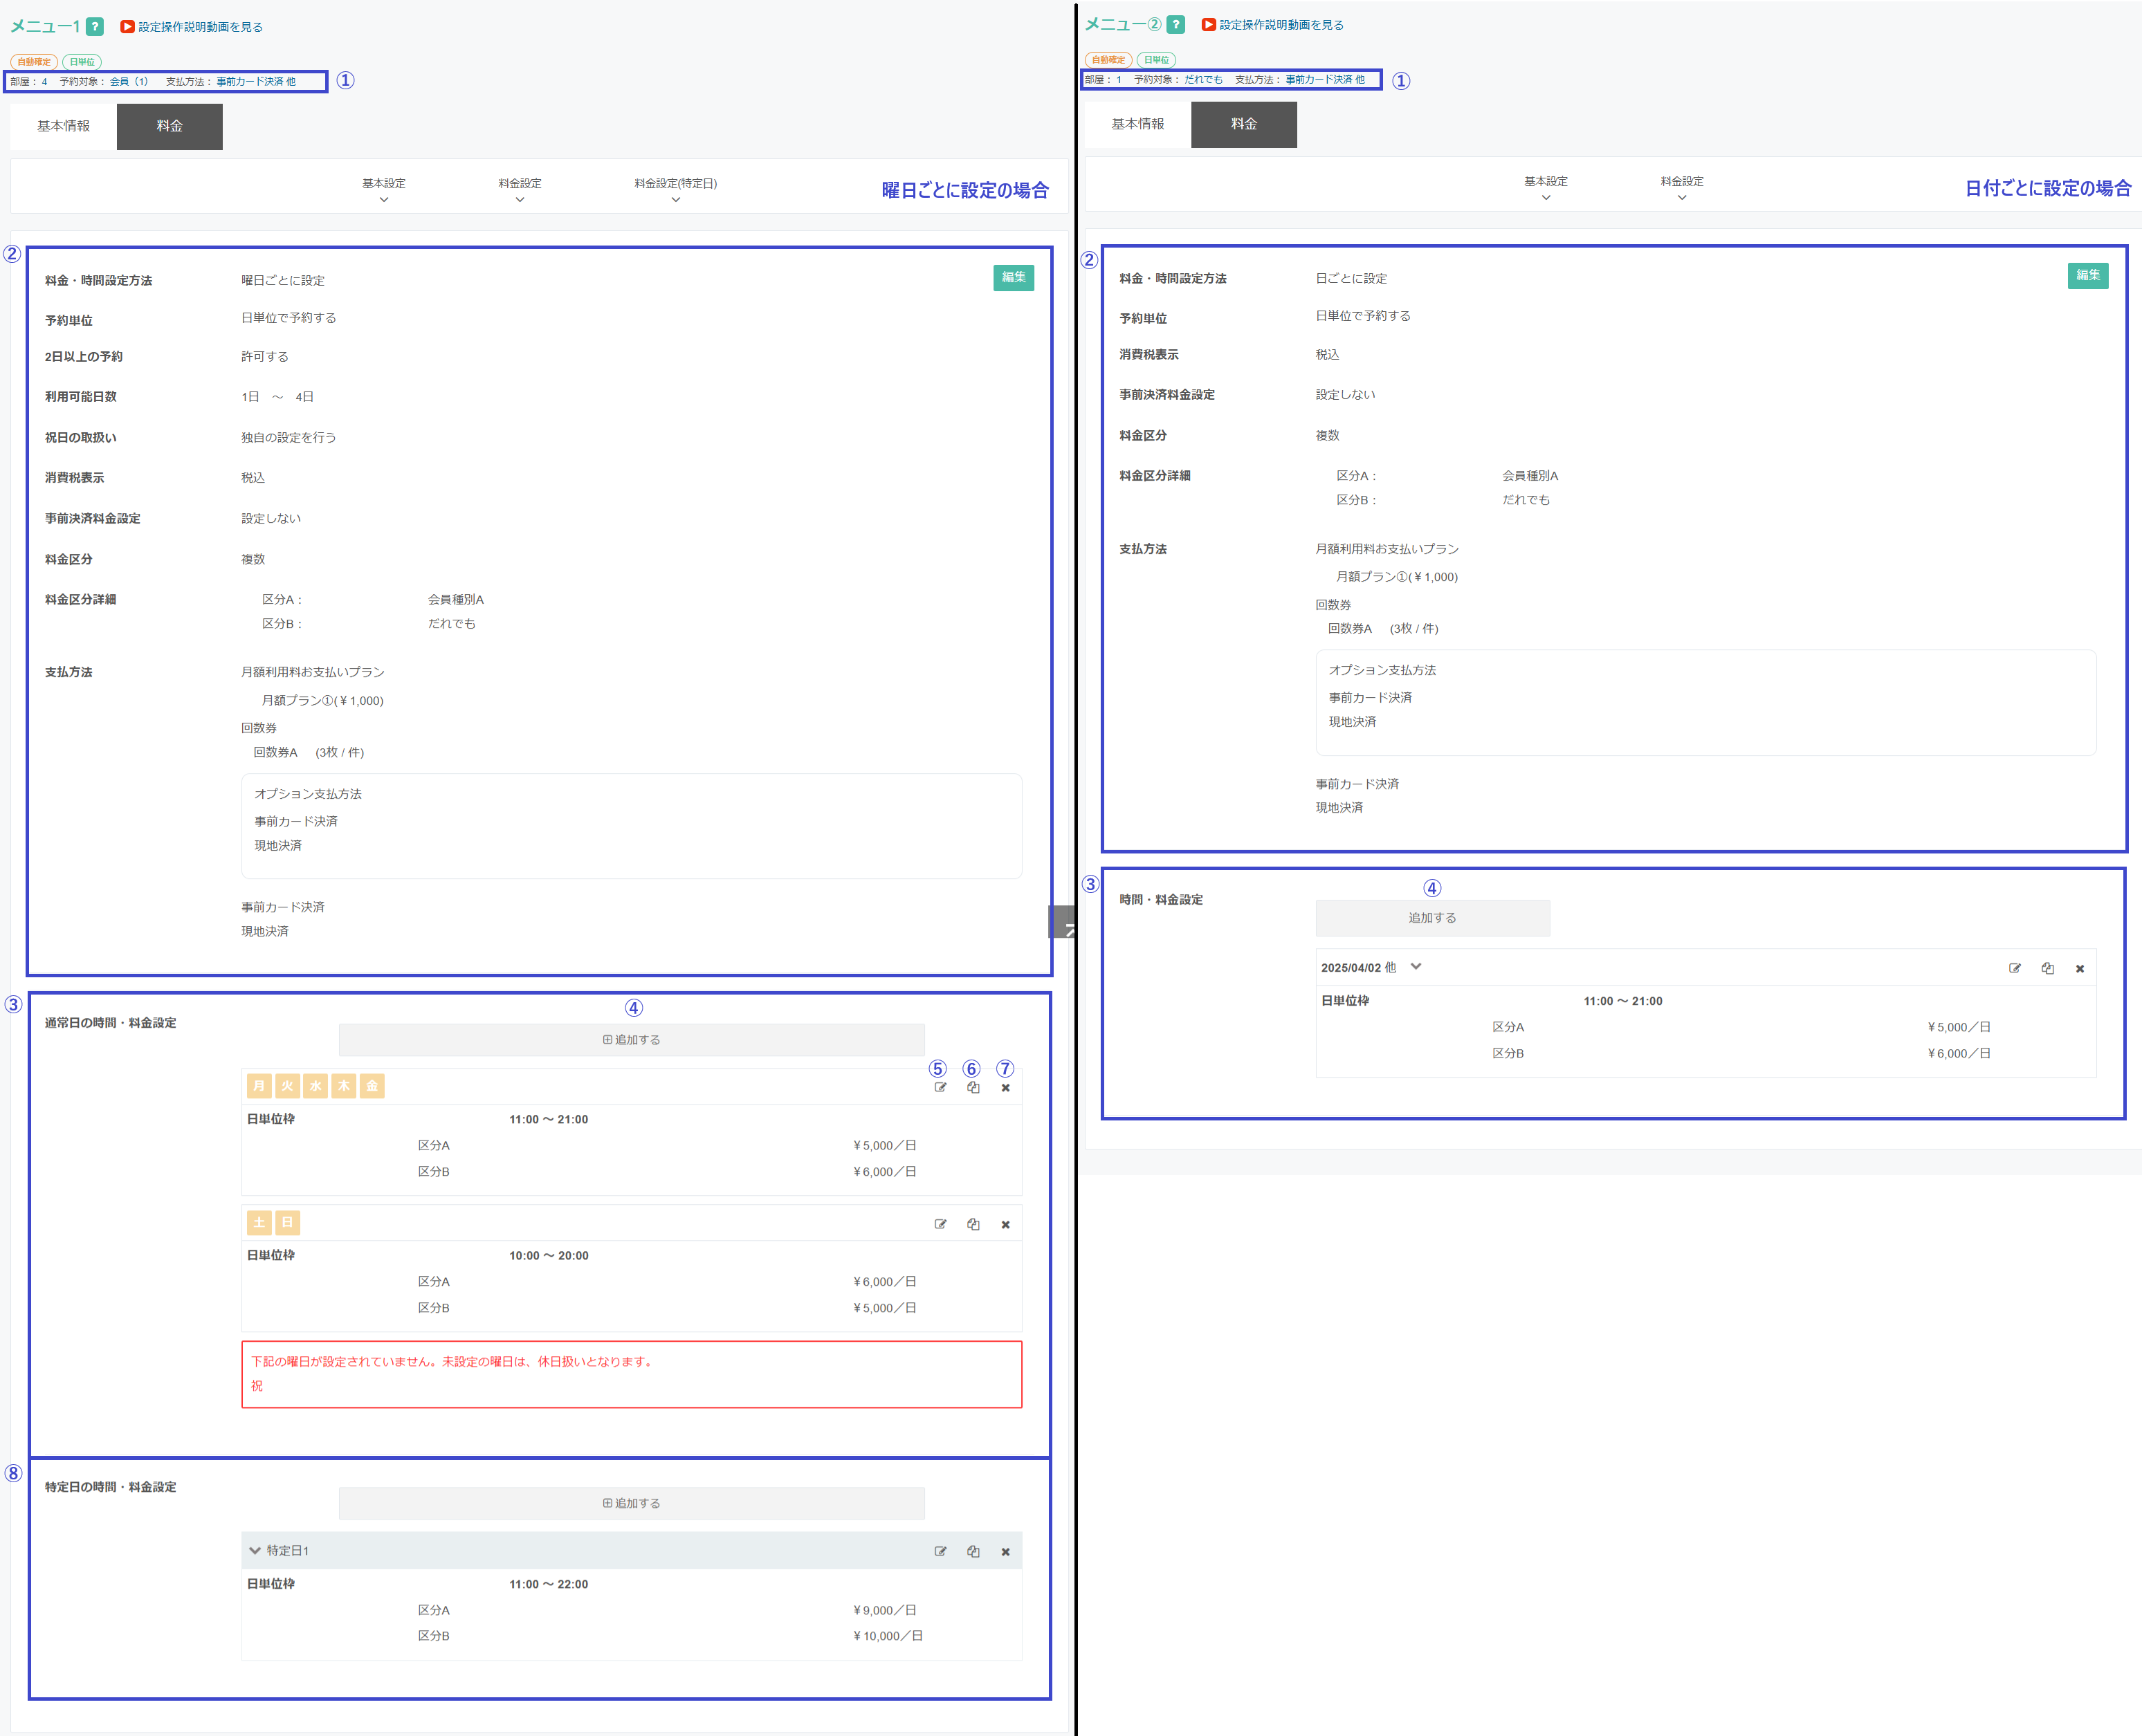Open 基本設定 anchor in メニュー1

pyautogui.click(x=384, y=189)
